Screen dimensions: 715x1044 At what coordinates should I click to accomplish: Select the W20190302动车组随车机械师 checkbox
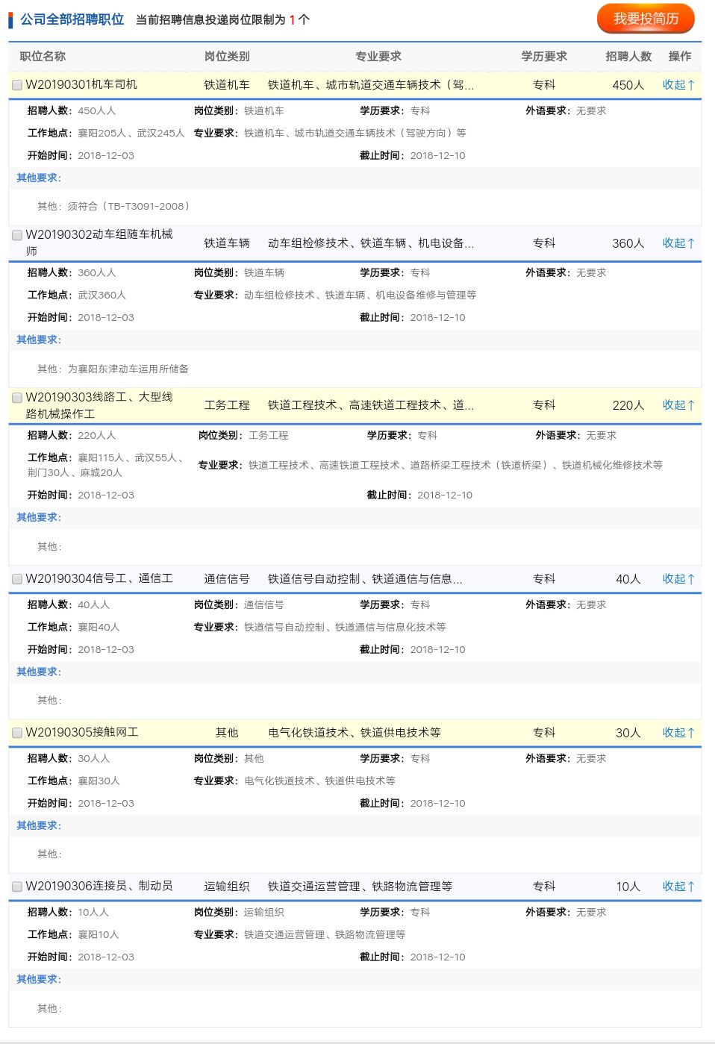17,235
